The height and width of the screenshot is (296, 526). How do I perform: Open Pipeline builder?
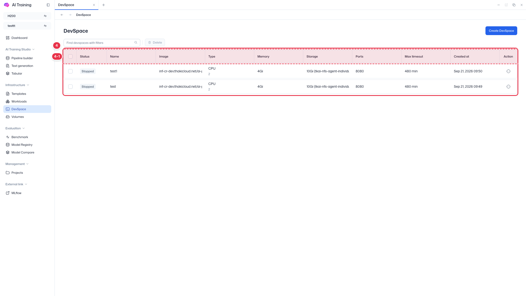tap(27, 58)
